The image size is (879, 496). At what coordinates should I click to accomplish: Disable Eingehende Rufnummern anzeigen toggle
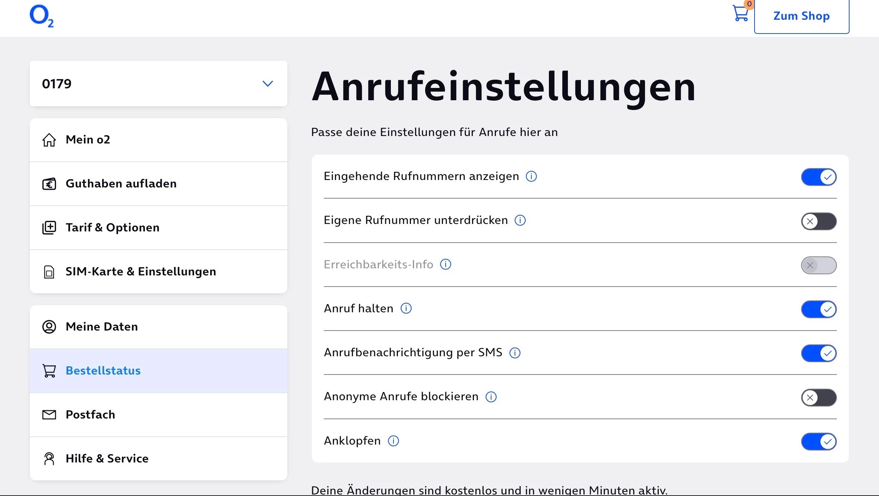[818, 177]
